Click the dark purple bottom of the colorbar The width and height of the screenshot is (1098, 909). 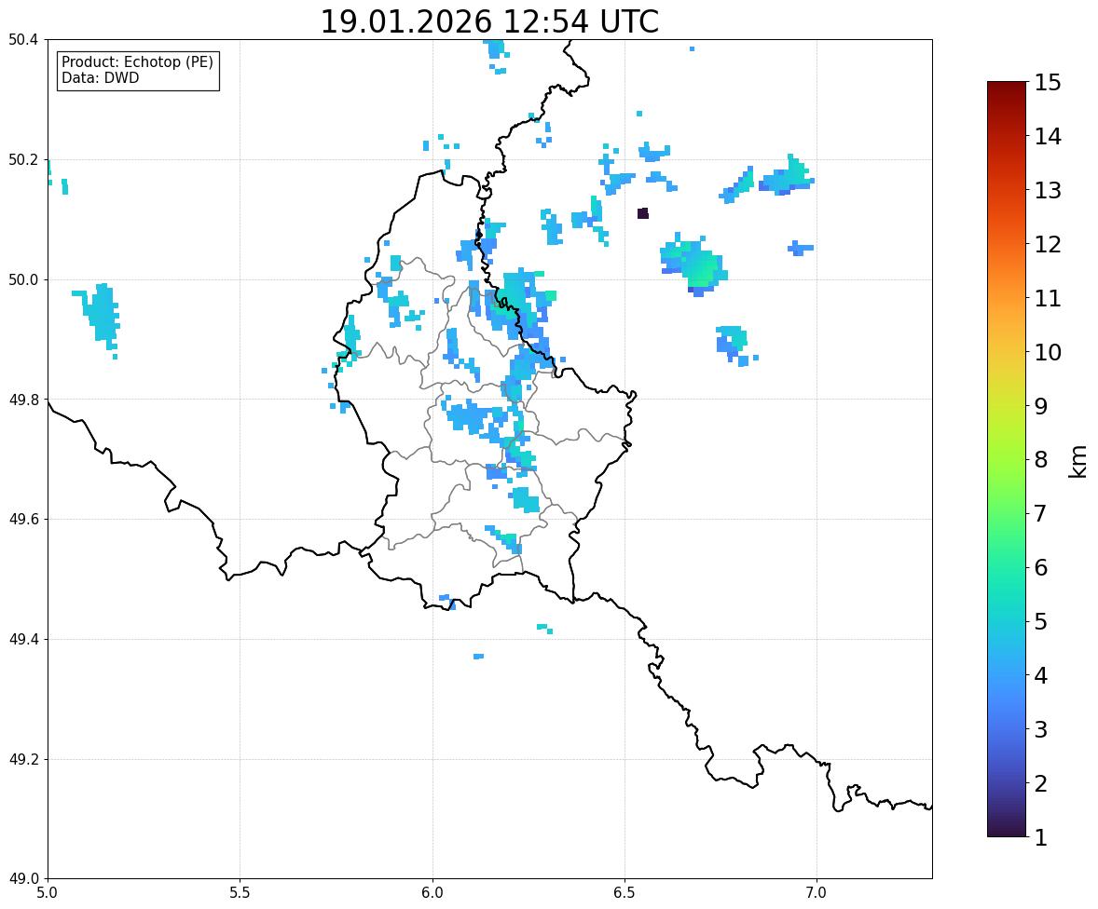pos(1007,829)
